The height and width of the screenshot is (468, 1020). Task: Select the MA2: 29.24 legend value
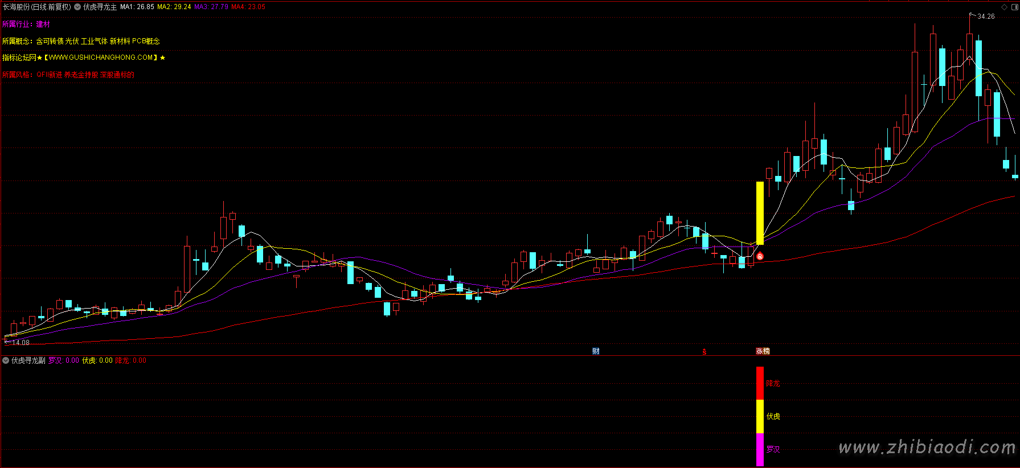coord(174,7)
